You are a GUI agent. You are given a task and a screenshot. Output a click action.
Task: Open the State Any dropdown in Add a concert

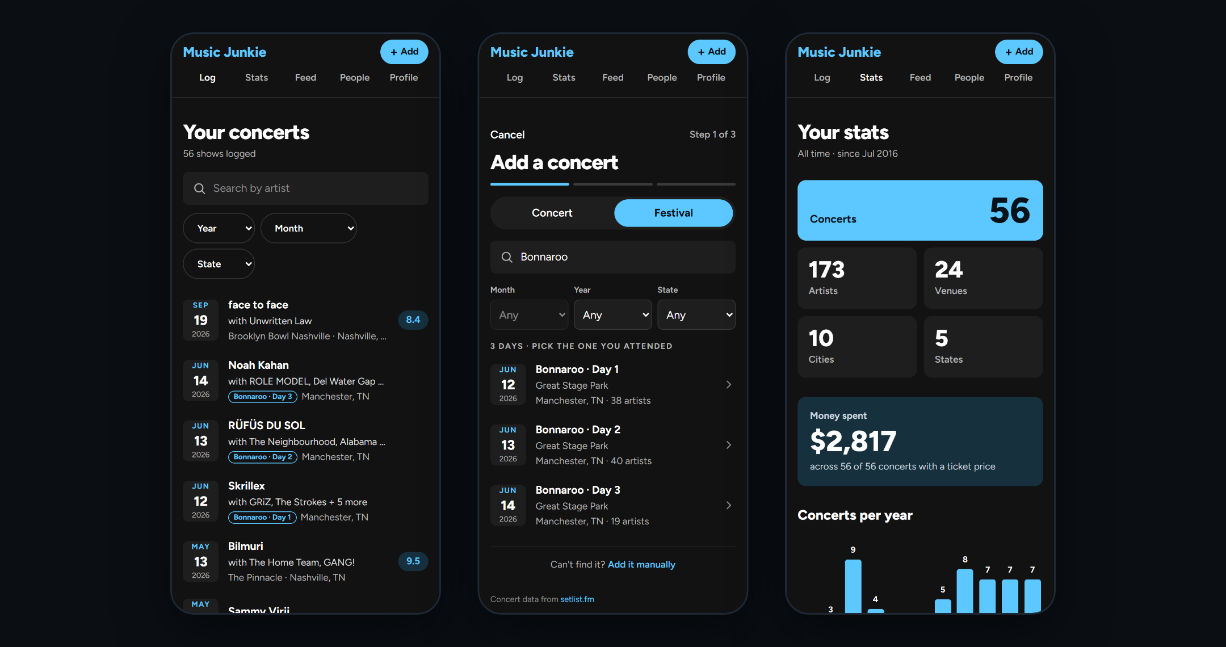[x=696, y=315]
